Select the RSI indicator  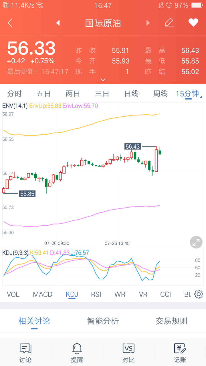point(96,294)
